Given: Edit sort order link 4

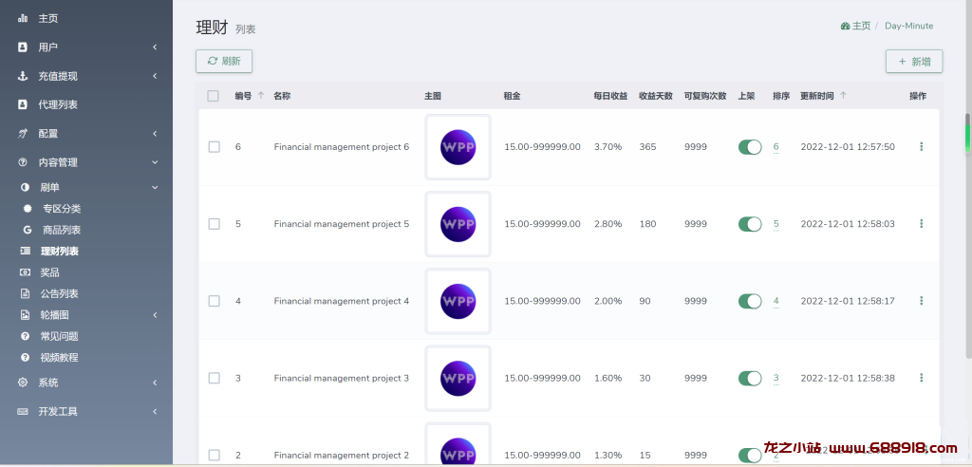Looking at the screenshot, I should click(x=776, y=301).
